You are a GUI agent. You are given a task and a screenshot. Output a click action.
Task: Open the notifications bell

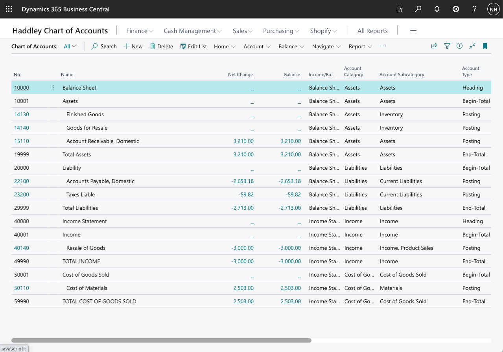(x=437, y=9)
